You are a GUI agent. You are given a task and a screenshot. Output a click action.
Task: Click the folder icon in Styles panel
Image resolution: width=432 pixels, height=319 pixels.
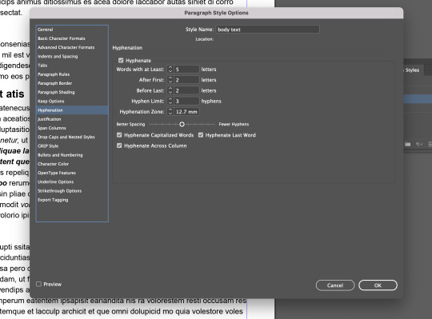pyautogui.click(x=408, y=144)
